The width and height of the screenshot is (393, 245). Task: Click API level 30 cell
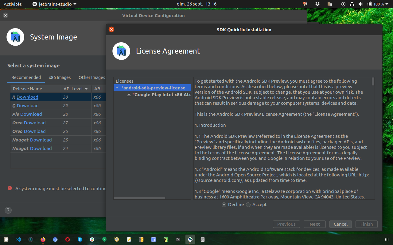pyautogui.click(x=76, y=97)
